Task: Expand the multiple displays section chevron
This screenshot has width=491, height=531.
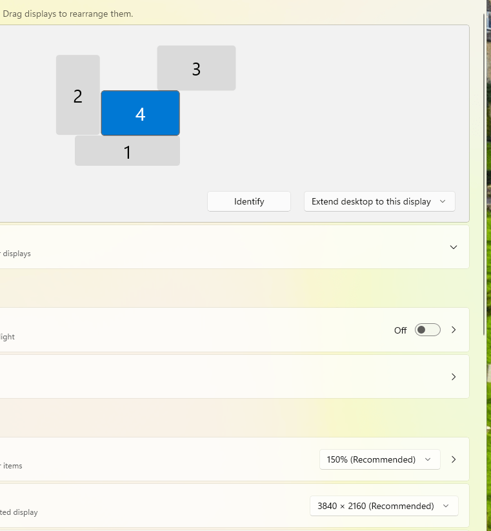Action: [x=454, y=247]
